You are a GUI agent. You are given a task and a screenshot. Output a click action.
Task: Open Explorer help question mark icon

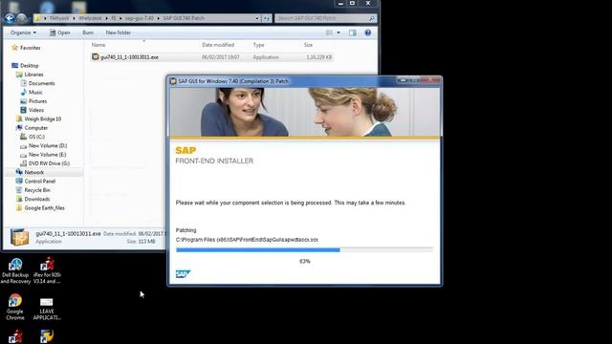[367, 32]
